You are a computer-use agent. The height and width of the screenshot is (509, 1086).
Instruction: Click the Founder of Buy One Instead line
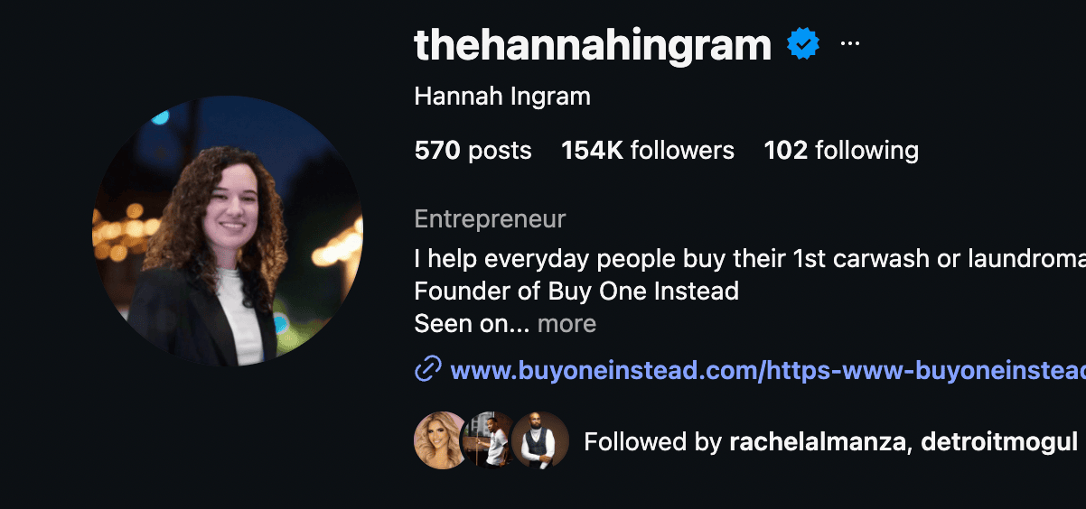[x=576, y=291]
